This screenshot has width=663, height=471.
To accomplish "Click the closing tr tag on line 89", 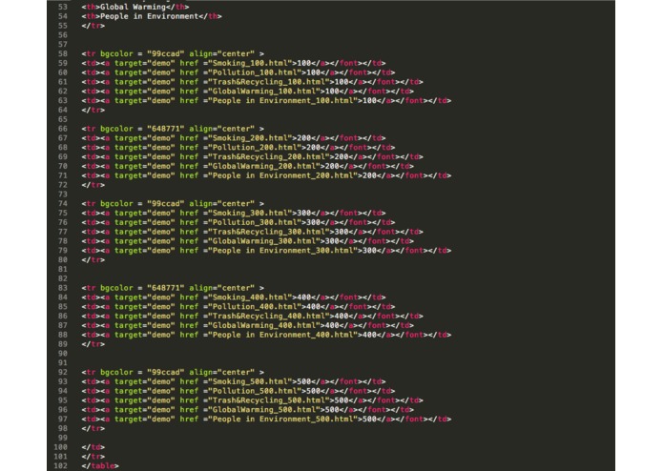I will tap(93, 344).
